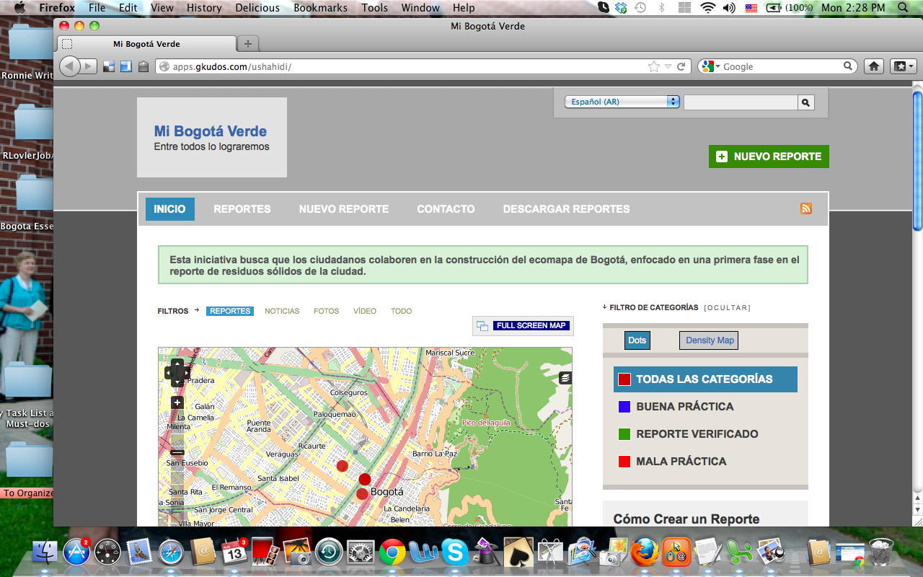The width and height of the screenshot is (923, 577).
Task: Open DESCARGAR REPORTES navigation tab
Action: [566, 209]
